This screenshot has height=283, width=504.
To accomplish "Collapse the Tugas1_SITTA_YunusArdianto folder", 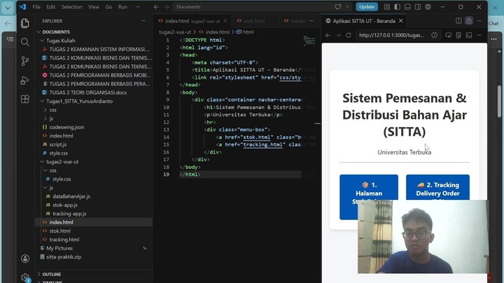I will [x=42, y=101].
